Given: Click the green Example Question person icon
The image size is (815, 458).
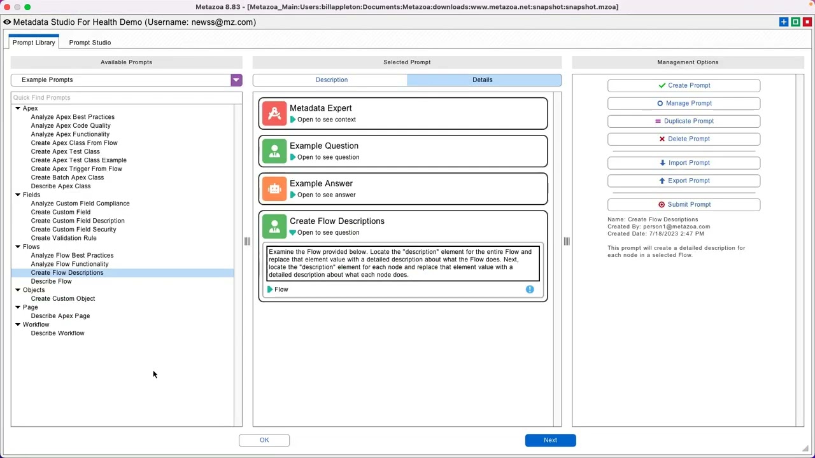Looking at the screenshot, I should click(x=274, y=151).
